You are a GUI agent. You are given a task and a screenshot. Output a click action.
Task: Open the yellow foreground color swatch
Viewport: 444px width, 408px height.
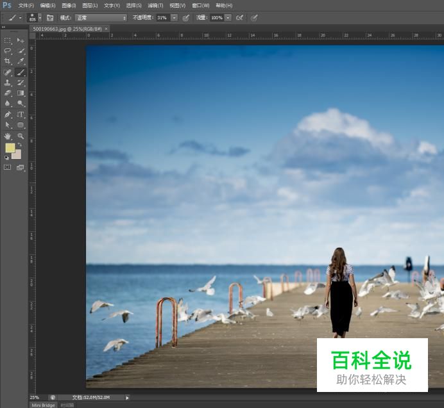click(x=10, y=147)
